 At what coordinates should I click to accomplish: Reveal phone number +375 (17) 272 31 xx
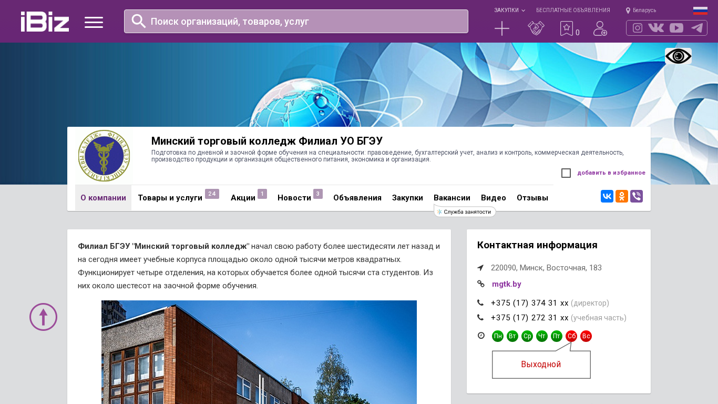pos(530,318)
